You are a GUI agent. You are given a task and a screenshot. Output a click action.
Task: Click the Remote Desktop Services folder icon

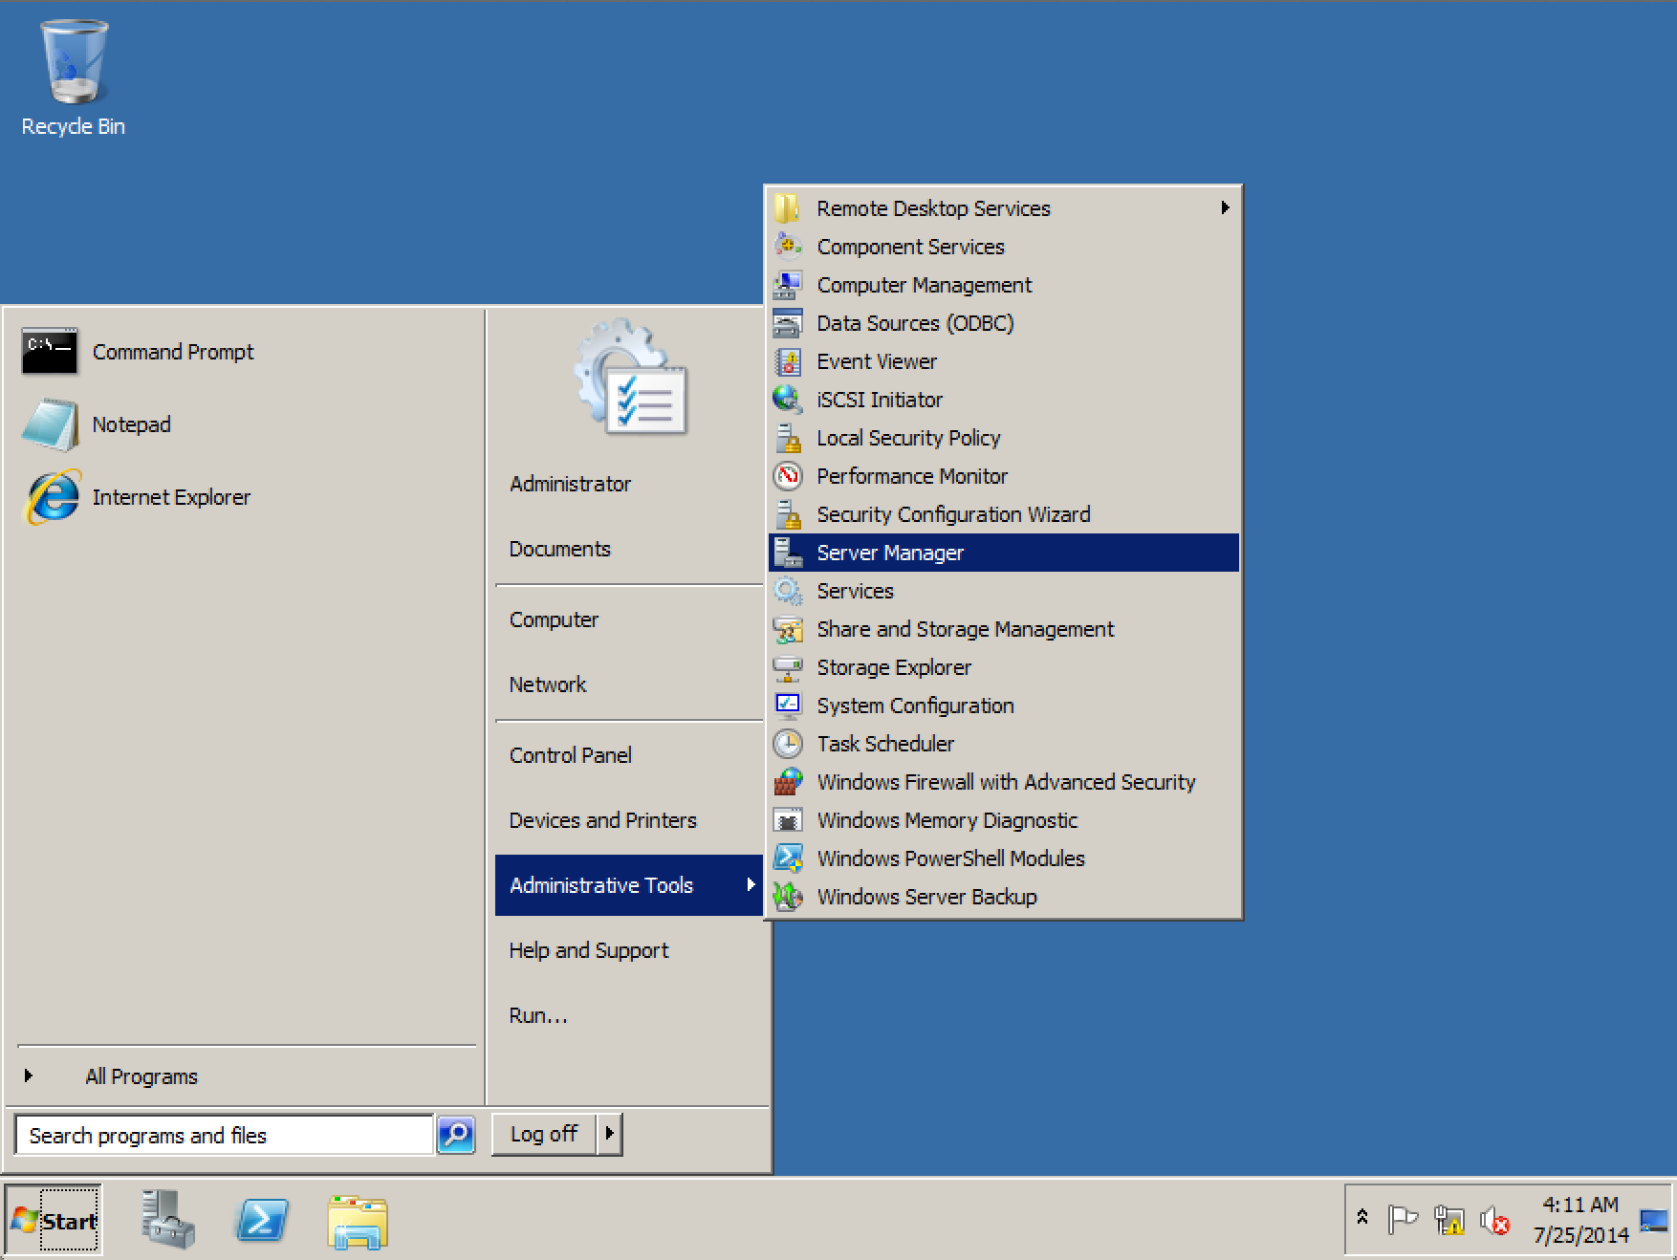click(788, 208)
